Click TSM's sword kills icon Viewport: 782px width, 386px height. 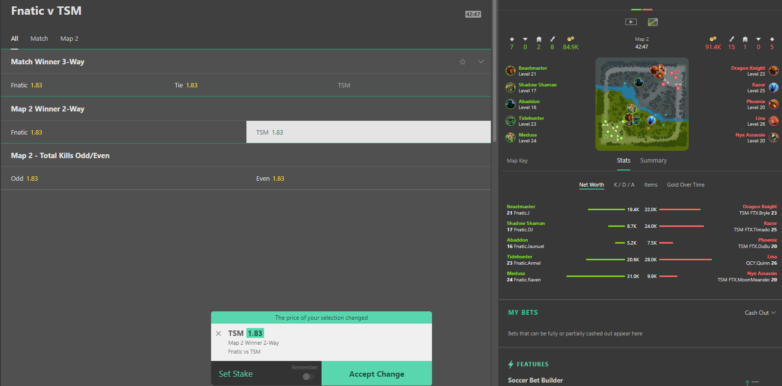731,39
